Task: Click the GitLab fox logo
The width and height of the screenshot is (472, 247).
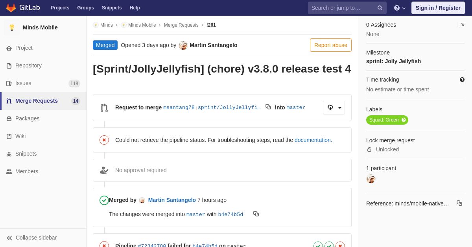Action: click(11, 8)
